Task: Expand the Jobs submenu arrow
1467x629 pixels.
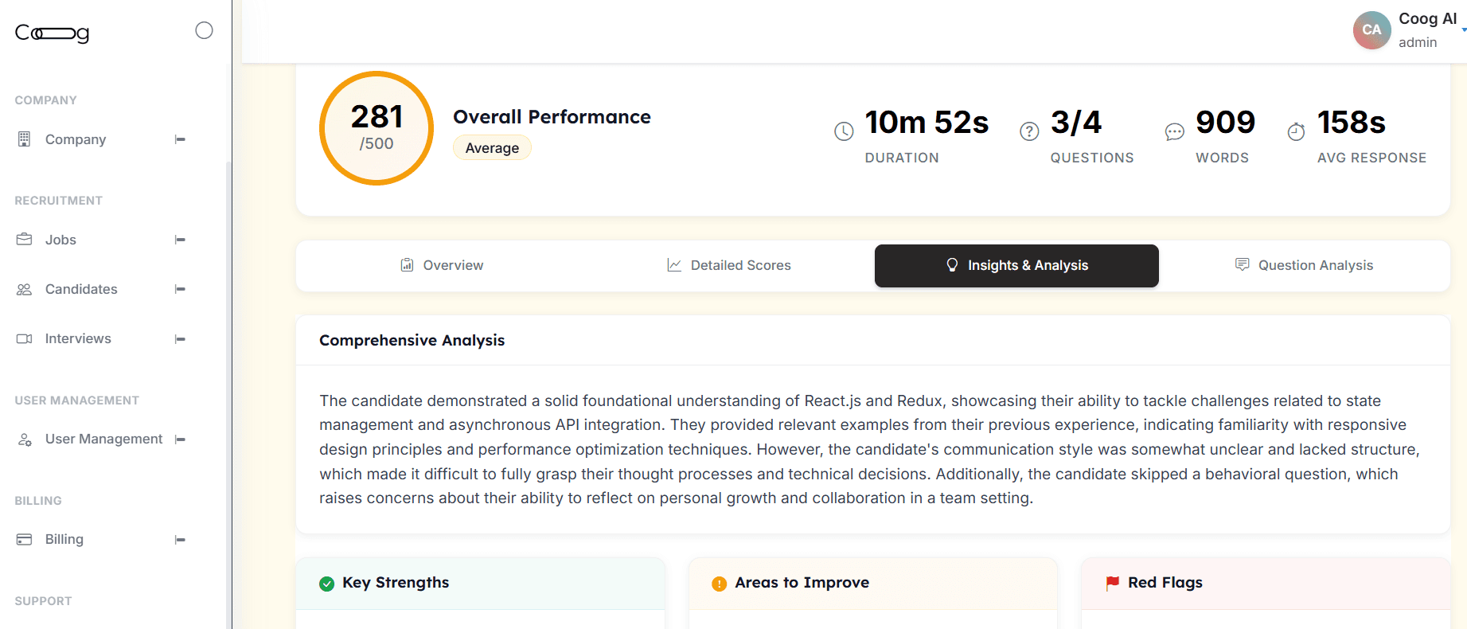Action: [x=180, y=240]
